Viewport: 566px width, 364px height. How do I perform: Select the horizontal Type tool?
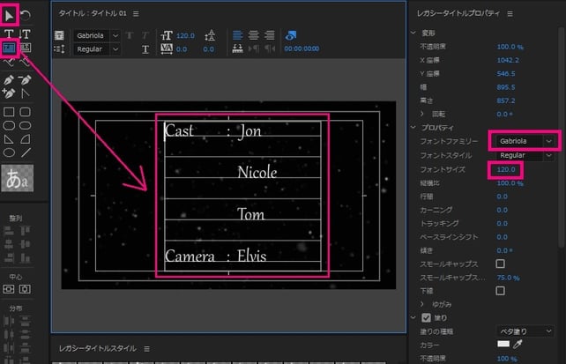9,34
